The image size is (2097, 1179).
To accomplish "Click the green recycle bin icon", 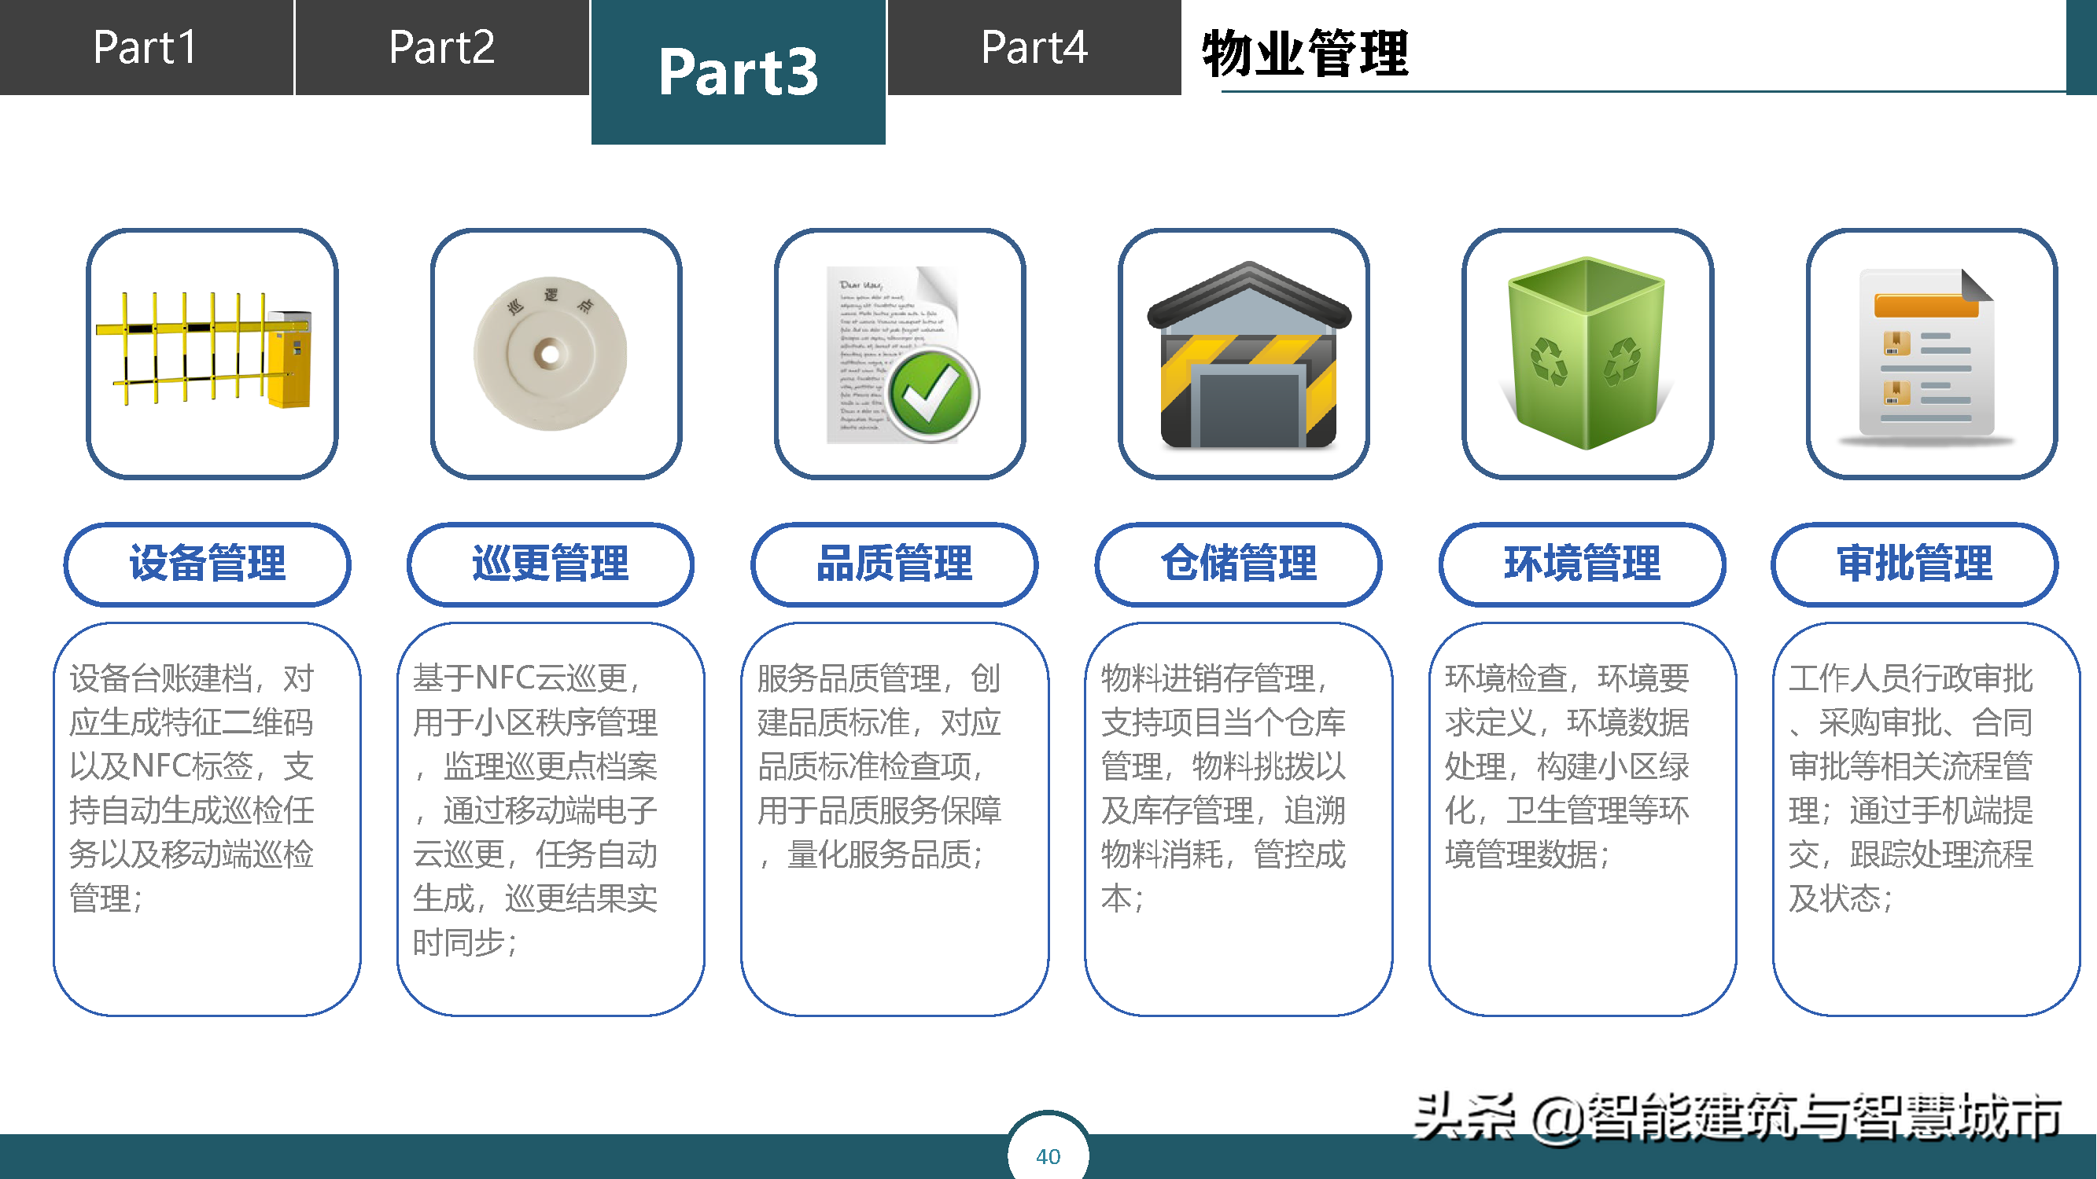I will pyautogui.click(x=1587, y=353).
